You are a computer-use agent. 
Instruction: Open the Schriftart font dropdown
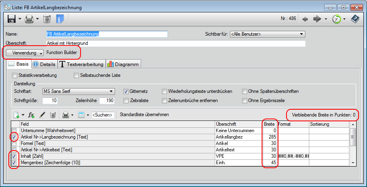click(x=79, y=91)
